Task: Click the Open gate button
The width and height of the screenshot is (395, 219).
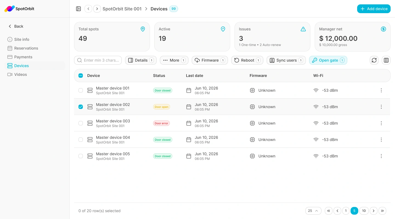Action: coord(328,60)
